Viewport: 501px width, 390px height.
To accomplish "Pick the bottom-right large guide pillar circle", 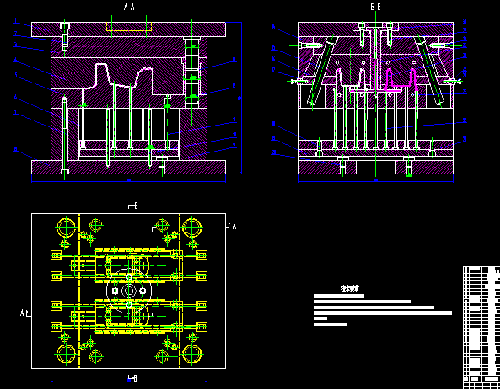I will click(192, 354).
